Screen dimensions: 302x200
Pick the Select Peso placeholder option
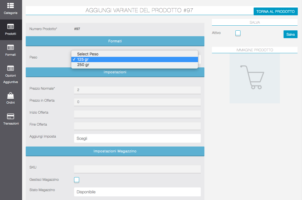pyautogui.click(x=88, y=54)
